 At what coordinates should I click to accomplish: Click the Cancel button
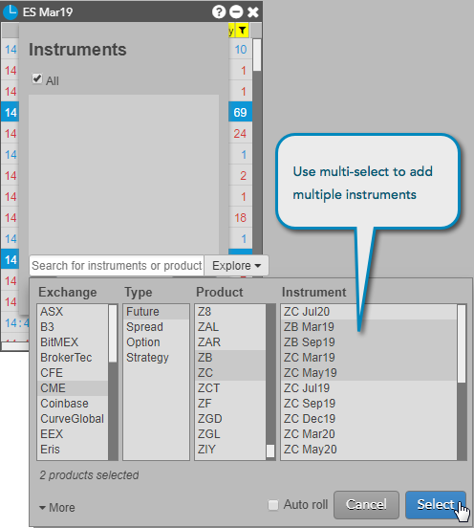coord(366,505)
